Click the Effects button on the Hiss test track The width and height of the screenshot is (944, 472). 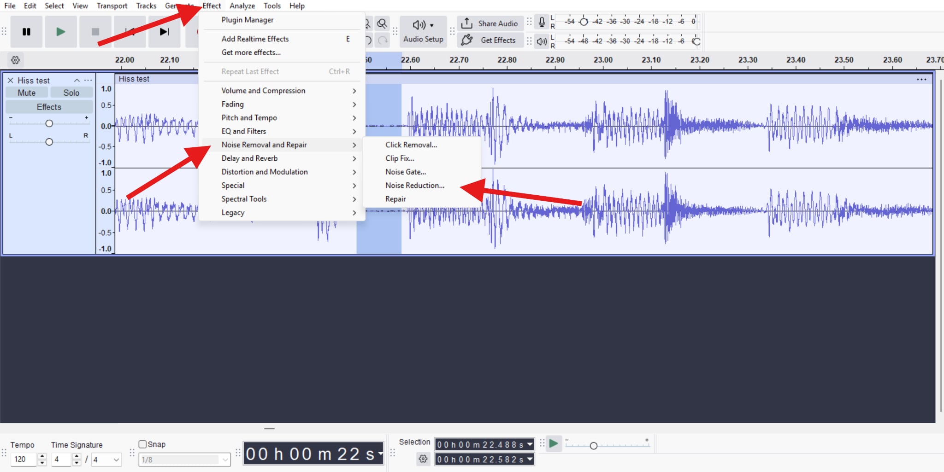pyautogui.click(x=48, y=106)
